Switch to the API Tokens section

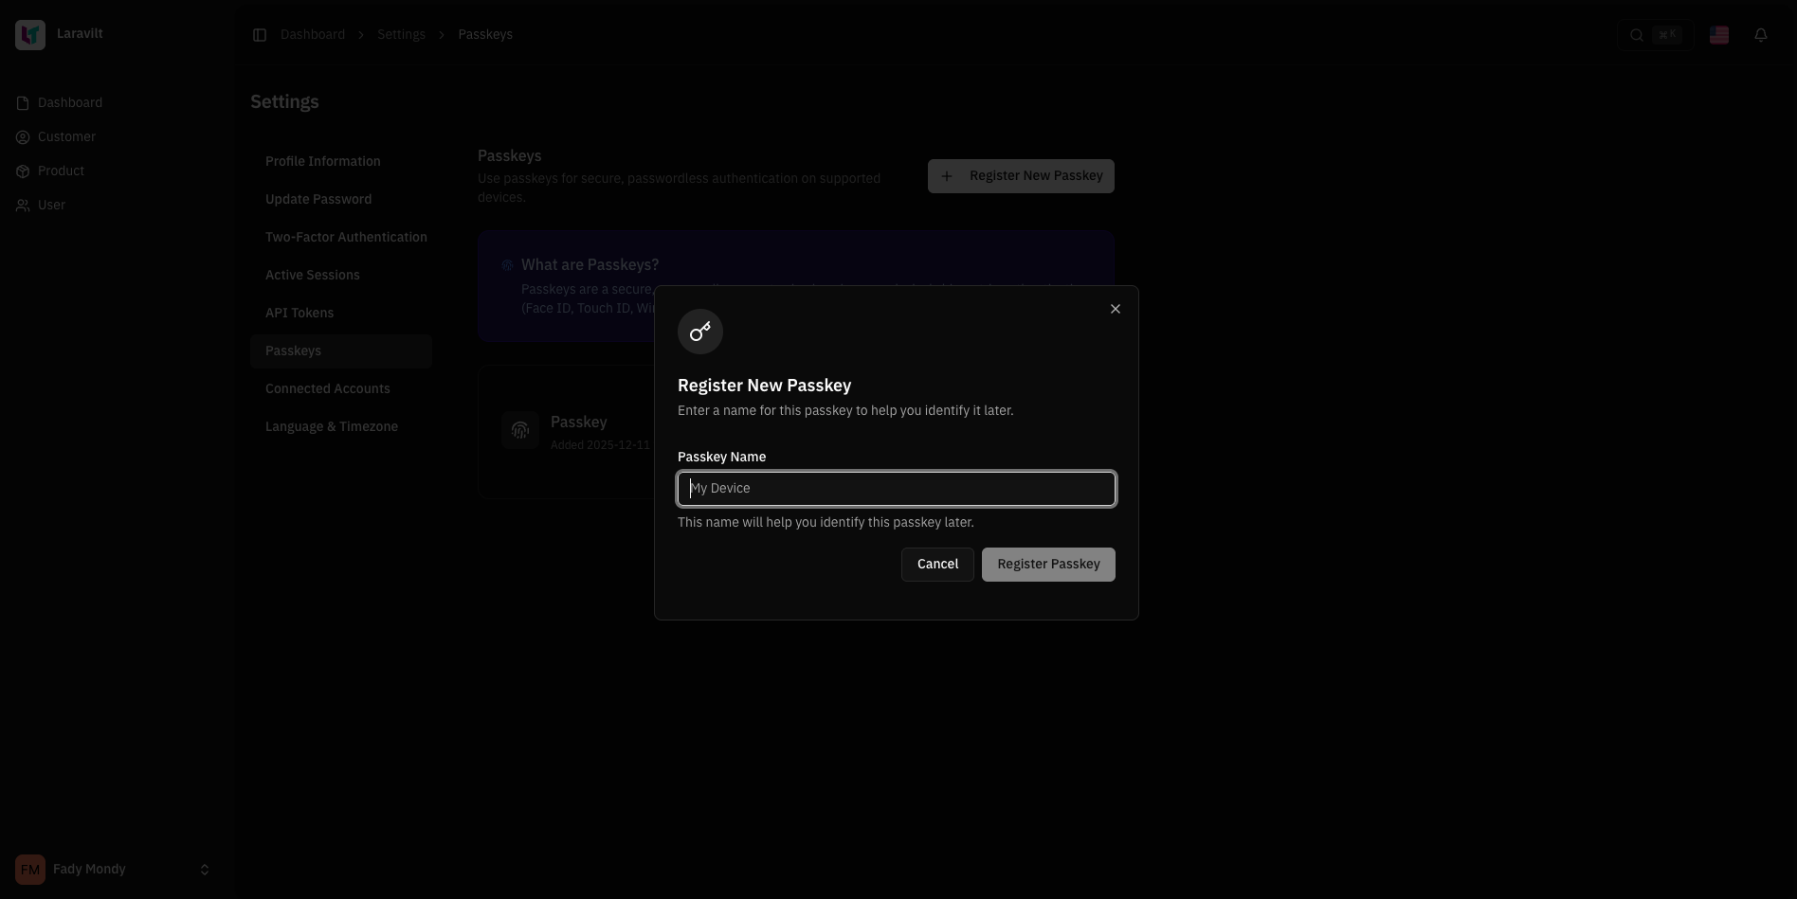[x=299, y=313]
